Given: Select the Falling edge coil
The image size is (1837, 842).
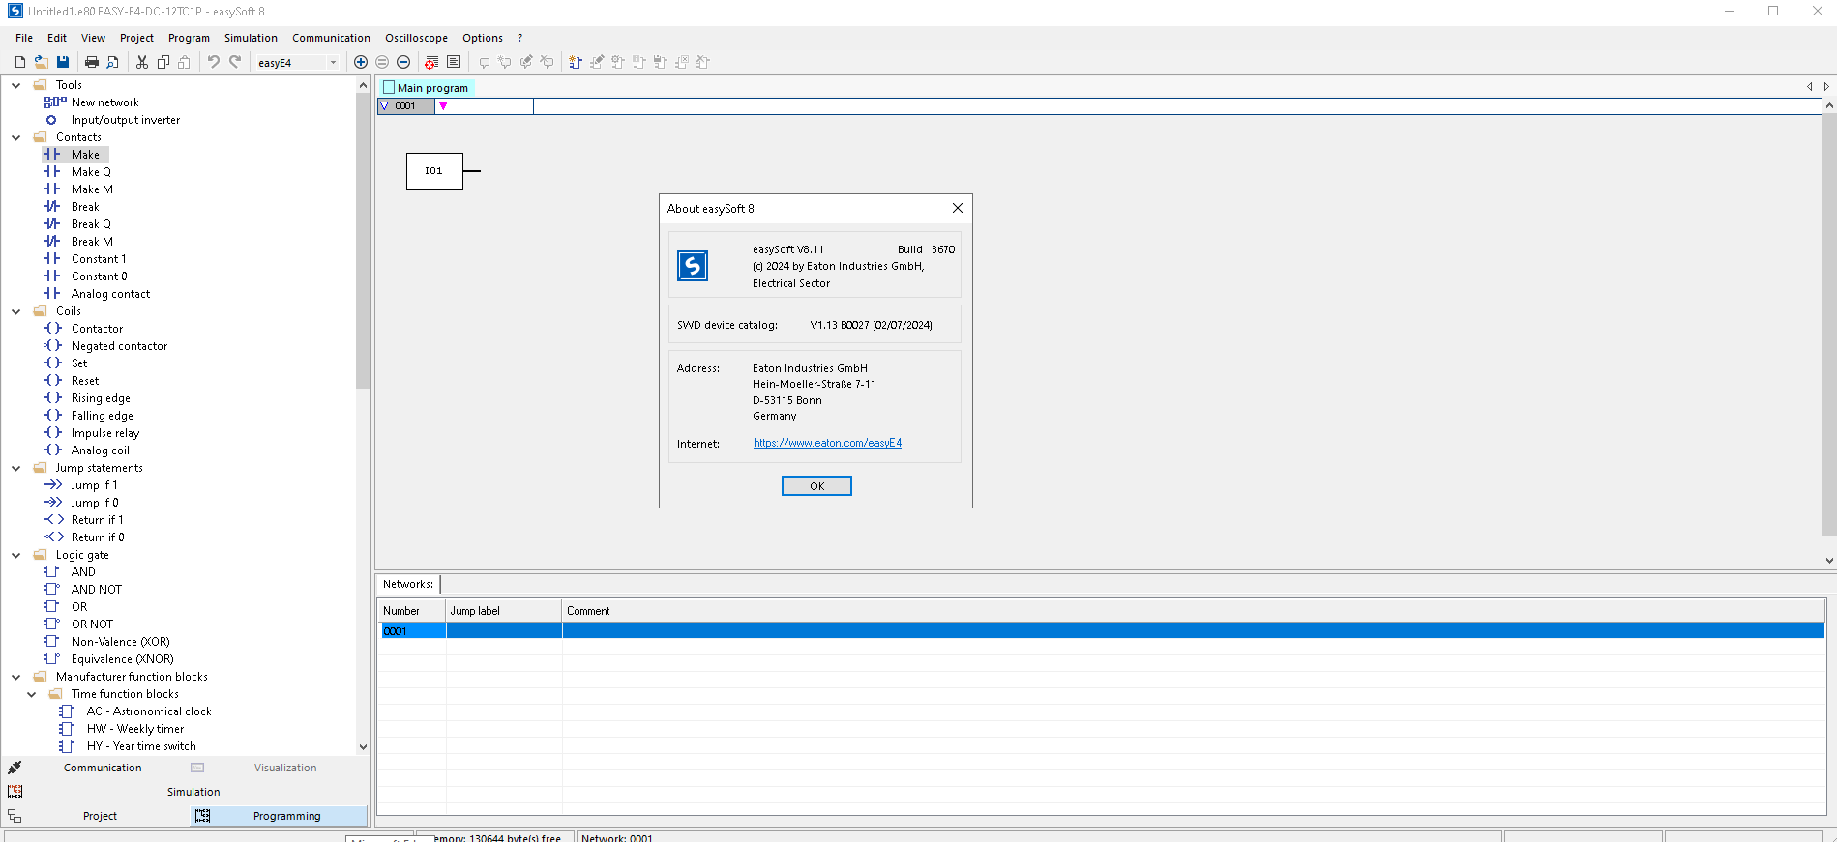Looking at the screenshot, I should (102, 416).
